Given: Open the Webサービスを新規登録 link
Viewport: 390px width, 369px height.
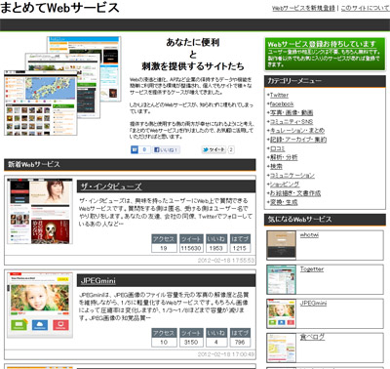Looking at the screenshot, I should pyautogui.click(x=303, y=8).
